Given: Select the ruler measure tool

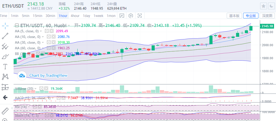Looking at the screenshot, I should (x=5, y=111).
